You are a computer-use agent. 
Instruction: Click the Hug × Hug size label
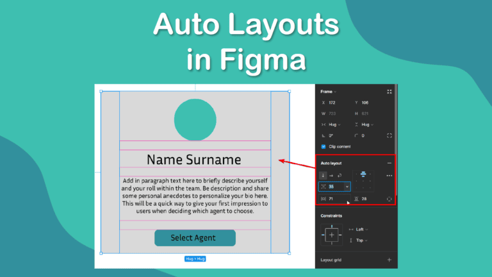point(195,259)
